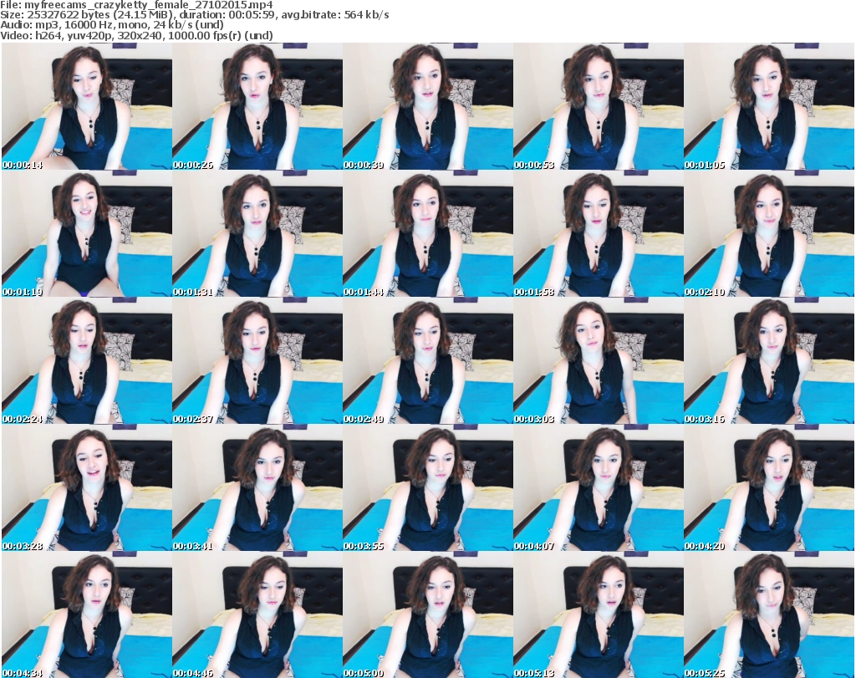Image resolution: width=856 pixels, height=678 pixels.
Task: Select the thumbnail stamped 00:00:53
Action: pos(599,106)
